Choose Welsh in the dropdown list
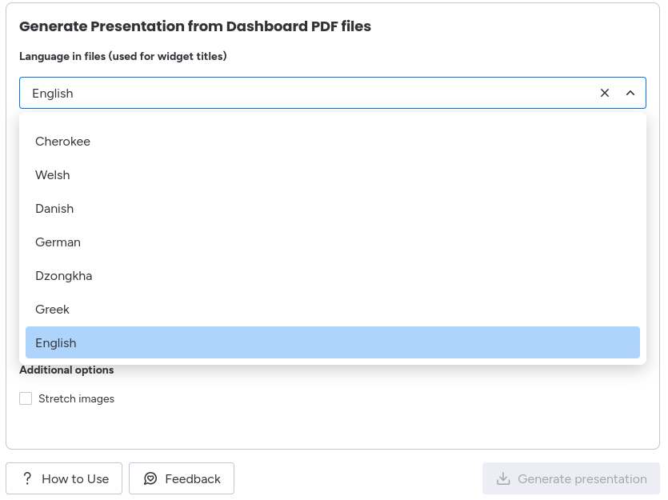This screenshot has height=500, width=668. click(x=53, y=175)
